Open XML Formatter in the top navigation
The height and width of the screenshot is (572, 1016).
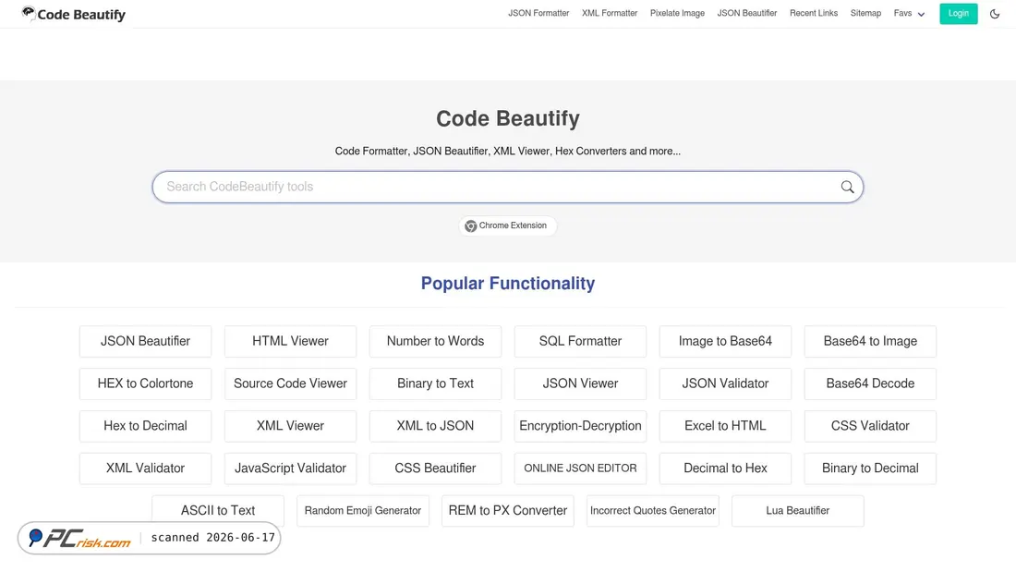click(x=610, y=13)
